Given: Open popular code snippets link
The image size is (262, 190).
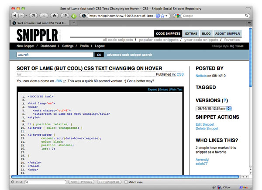Looking at the screenshot, I should (x=159, y=40).
